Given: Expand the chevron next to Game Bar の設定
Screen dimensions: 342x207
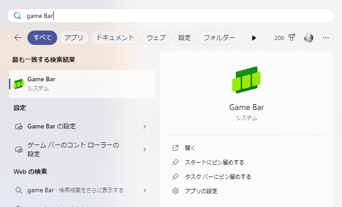Looking at the screenshot, I should [x=144, y=127].
